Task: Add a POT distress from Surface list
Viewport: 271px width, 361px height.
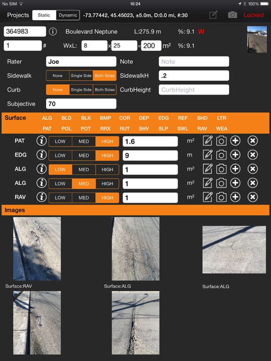Action: [86, 128]
